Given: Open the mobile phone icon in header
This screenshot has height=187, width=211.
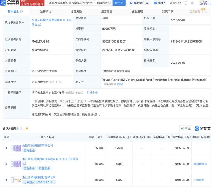Looking at the screenshot, I should point(186,3).
